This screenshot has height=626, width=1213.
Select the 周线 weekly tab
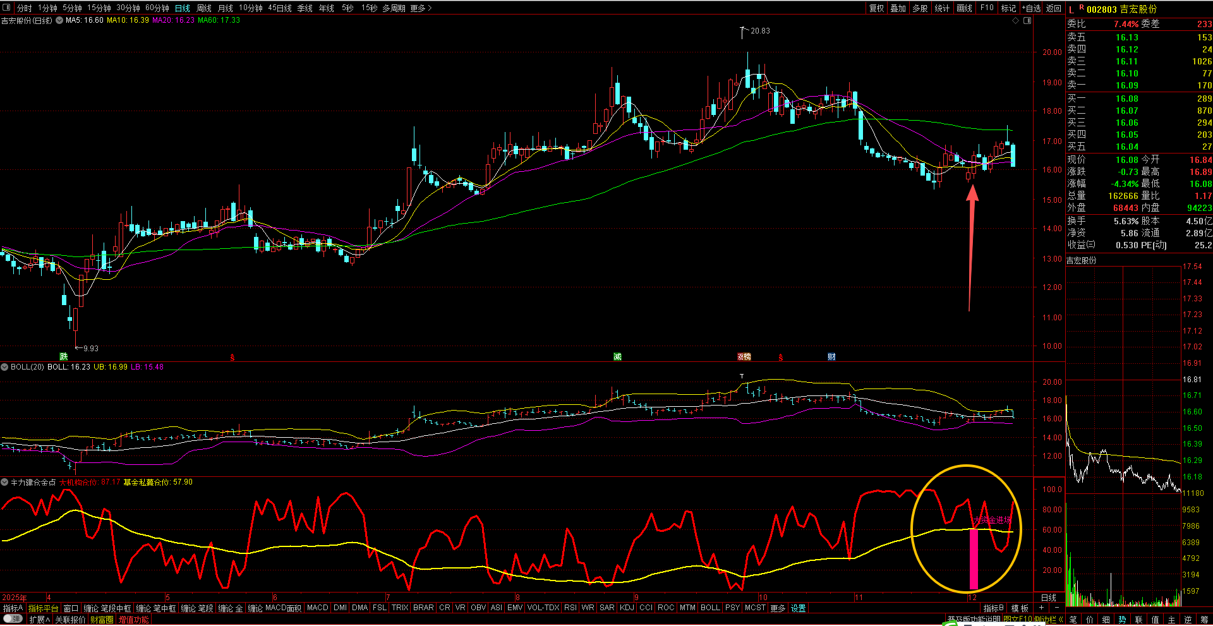pyautogui.click(x=204, y=8)
